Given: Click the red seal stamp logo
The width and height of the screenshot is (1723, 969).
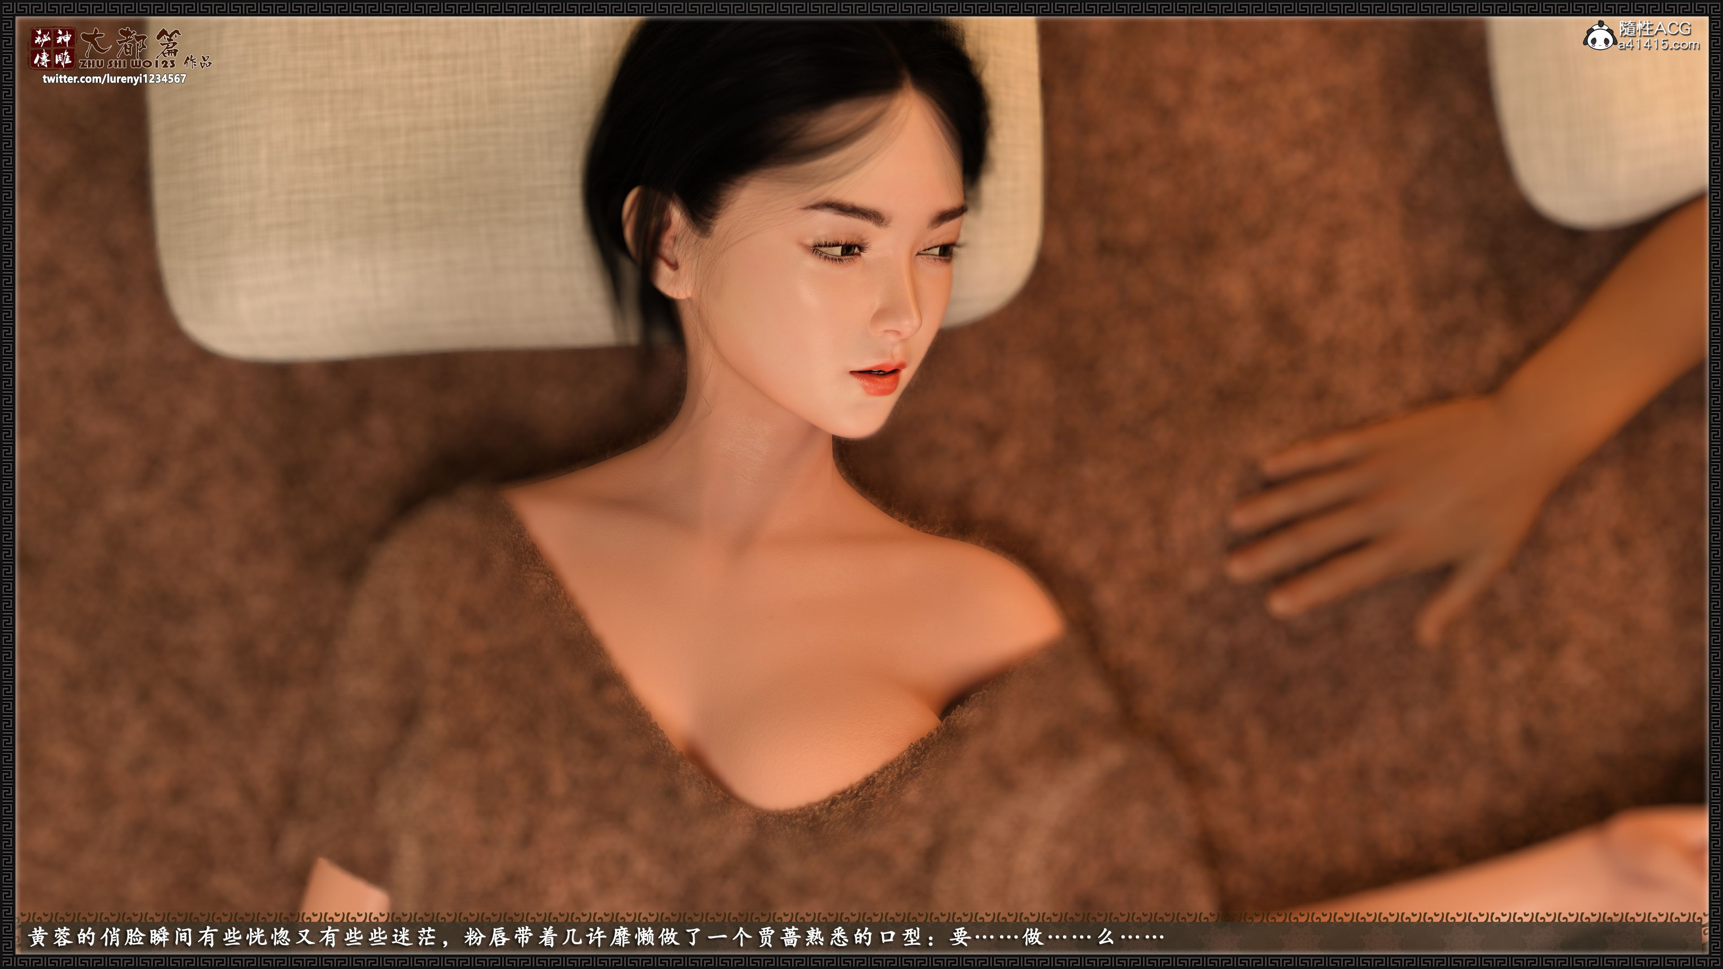Looking at the screenshot, I should [53, 48].
